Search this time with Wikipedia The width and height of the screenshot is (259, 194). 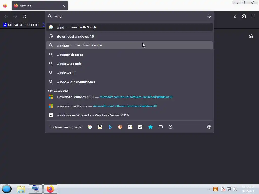[x=140, y=127]
